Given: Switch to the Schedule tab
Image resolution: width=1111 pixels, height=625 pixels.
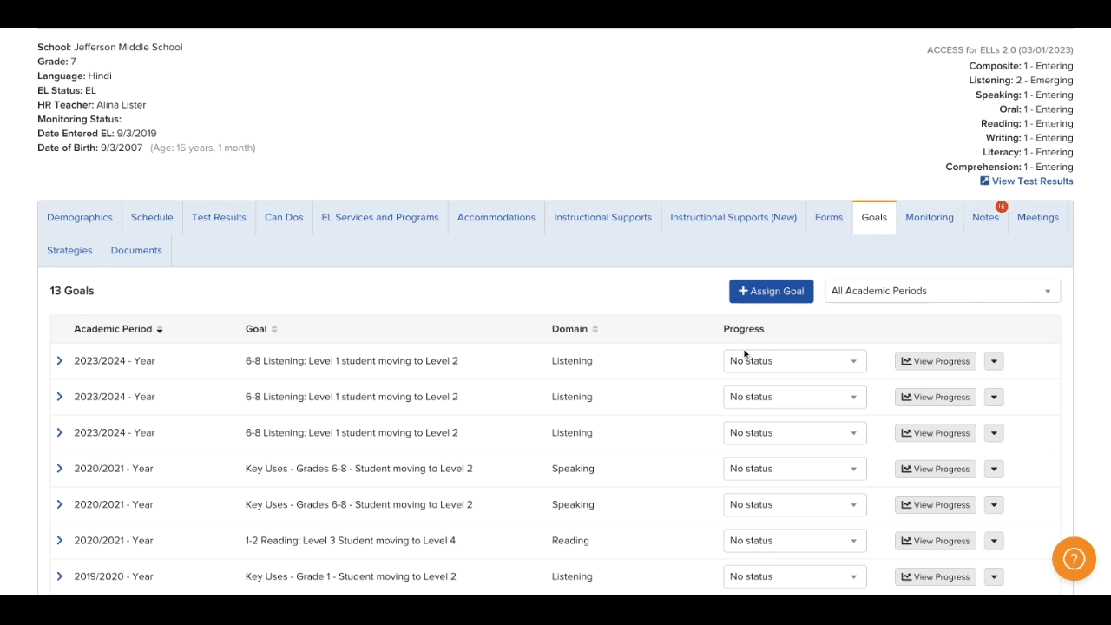Looking at the screenshot, I should (152, 217).
